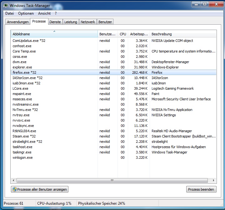The width and height of the screenshot is (225, 210).
Task: Click the NVIDIA Settings description
Action: coord(164,115)
